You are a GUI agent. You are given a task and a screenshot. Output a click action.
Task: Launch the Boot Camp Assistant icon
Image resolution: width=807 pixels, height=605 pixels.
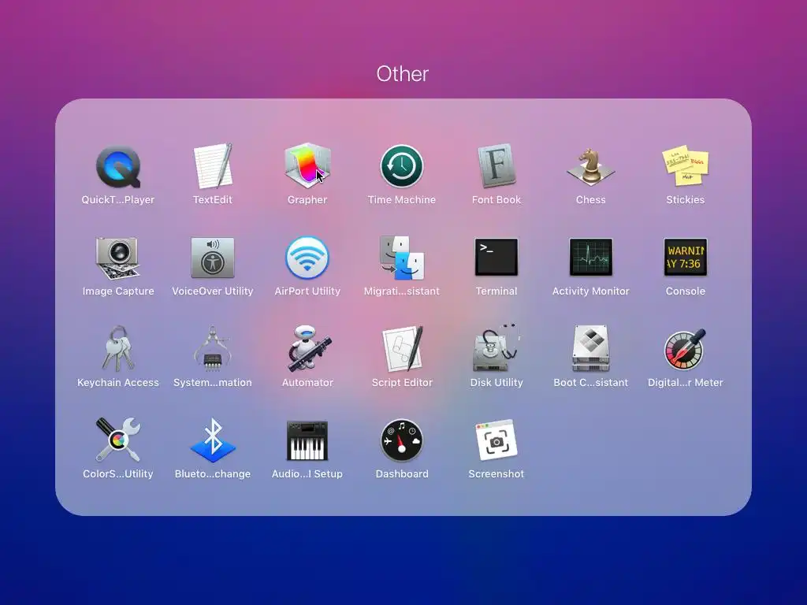pyautogui.click(x=591, y=348)
